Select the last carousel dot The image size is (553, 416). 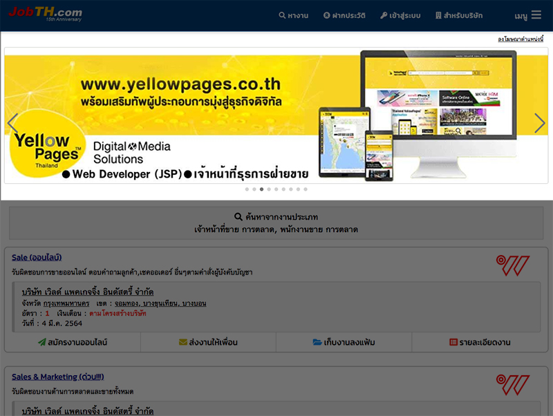[306, 189]
